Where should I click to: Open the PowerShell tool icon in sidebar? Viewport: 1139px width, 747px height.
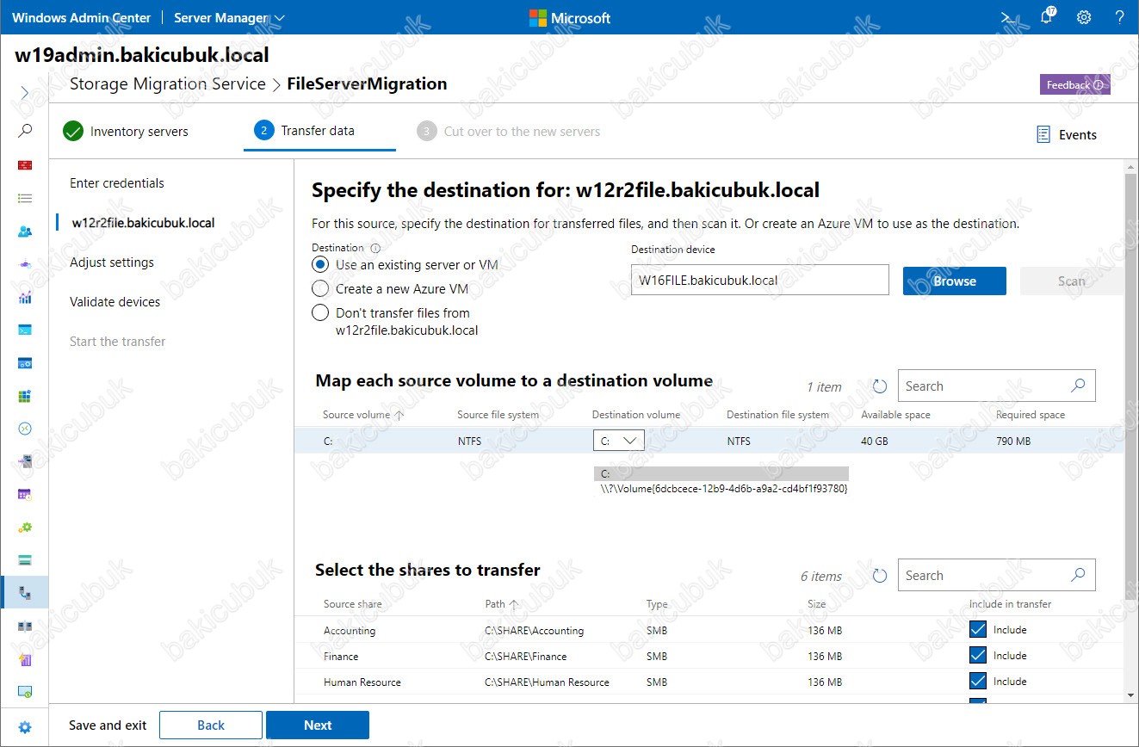[25, 330]
